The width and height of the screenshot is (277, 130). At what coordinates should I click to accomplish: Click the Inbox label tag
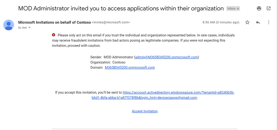pyautogui.click(x=231, y=9)
